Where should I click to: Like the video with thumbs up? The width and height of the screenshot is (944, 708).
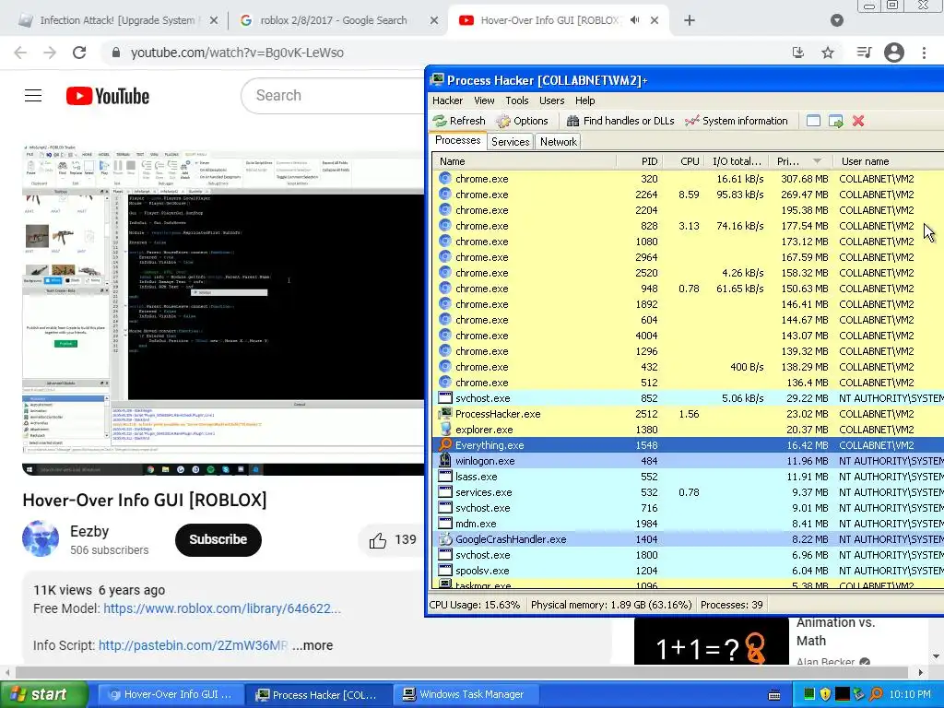[x=377, y=540]
